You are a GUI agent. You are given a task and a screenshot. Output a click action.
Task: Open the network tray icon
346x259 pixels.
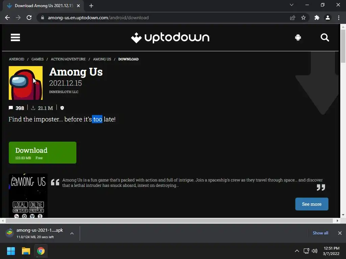[306, 251]
